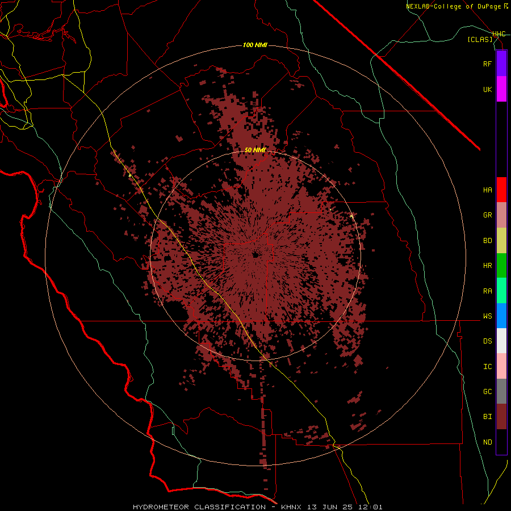The height and width of the screenshot is (511, 511).
Task: Select the IC light pink legend swatch
Action: click(x=501, y=366)
